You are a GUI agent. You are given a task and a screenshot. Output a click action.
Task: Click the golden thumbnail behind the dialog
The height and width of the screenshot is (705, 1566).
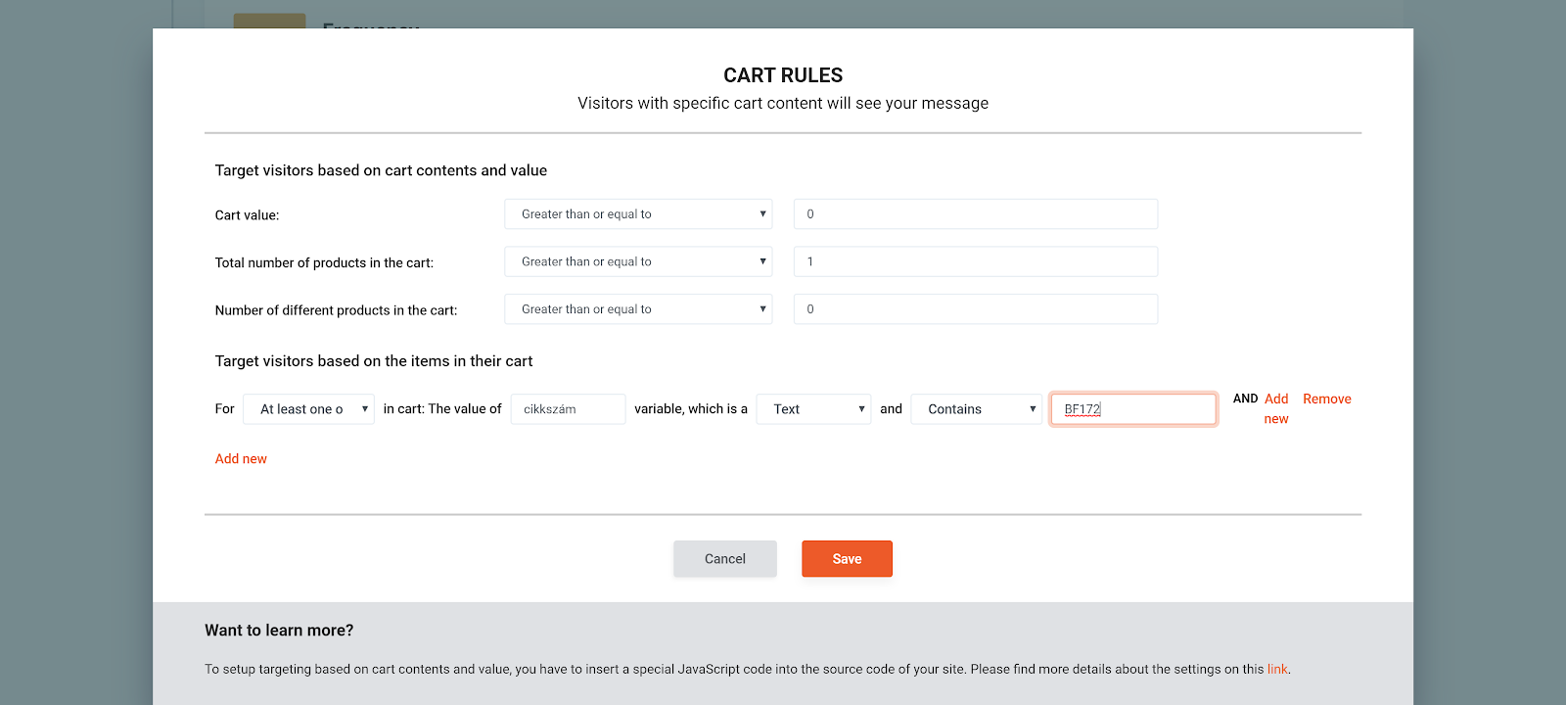tap(269, 21)
